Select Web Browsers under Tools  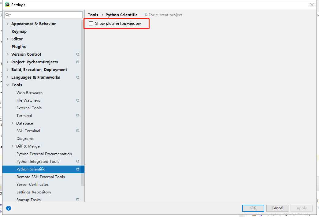(29, 93)
